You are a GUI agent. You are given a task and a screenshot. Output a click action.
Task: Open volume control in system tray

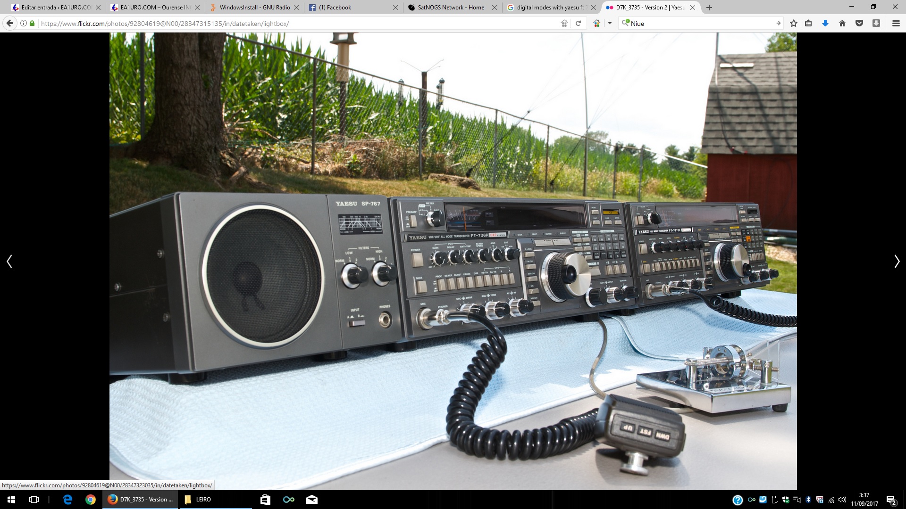tap(842, 500)
